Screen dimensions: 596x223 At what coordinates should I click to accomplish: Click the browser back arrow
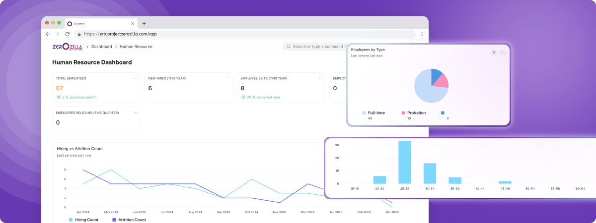click(x=48, y=34)
